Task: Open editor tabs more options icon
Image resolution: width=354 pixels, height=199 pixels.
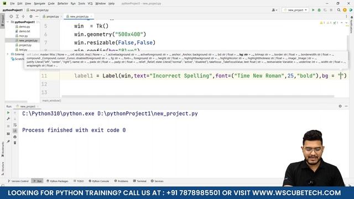Action: coord(346,17)
